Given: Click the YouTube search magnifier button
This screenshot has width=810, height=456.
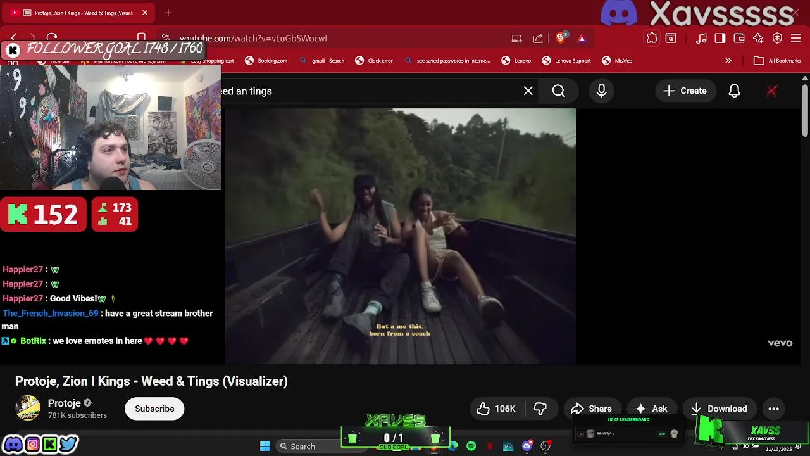Looking at the screenshot, I should pos(558,91).
